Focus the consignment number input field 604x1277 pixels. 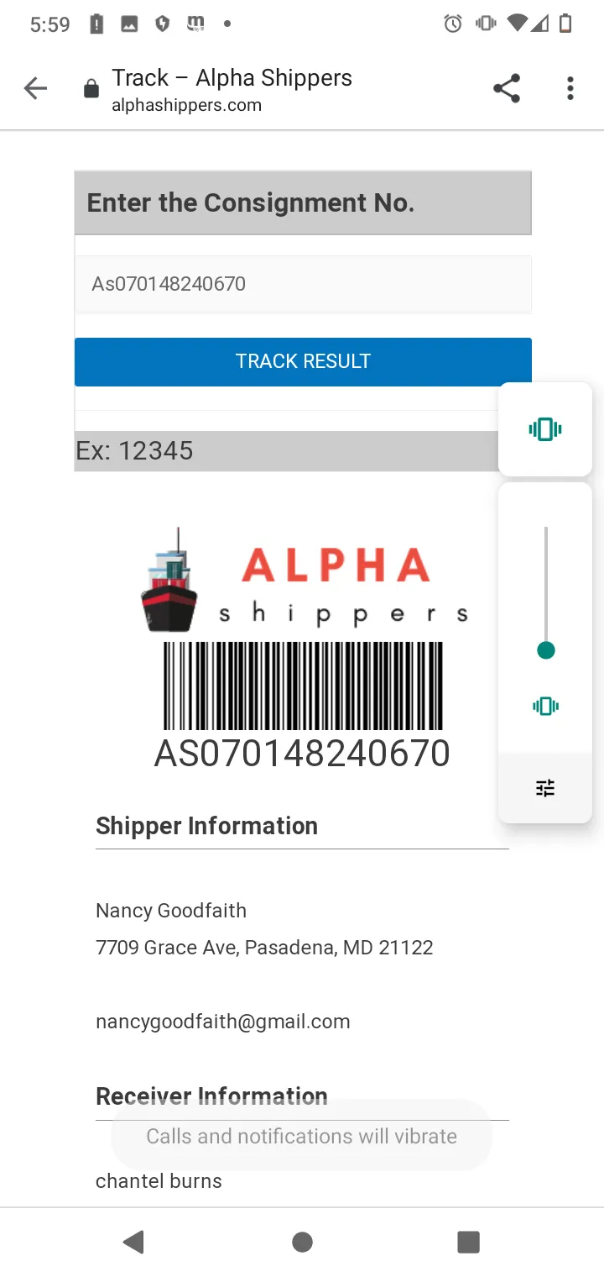pos(303,284)
